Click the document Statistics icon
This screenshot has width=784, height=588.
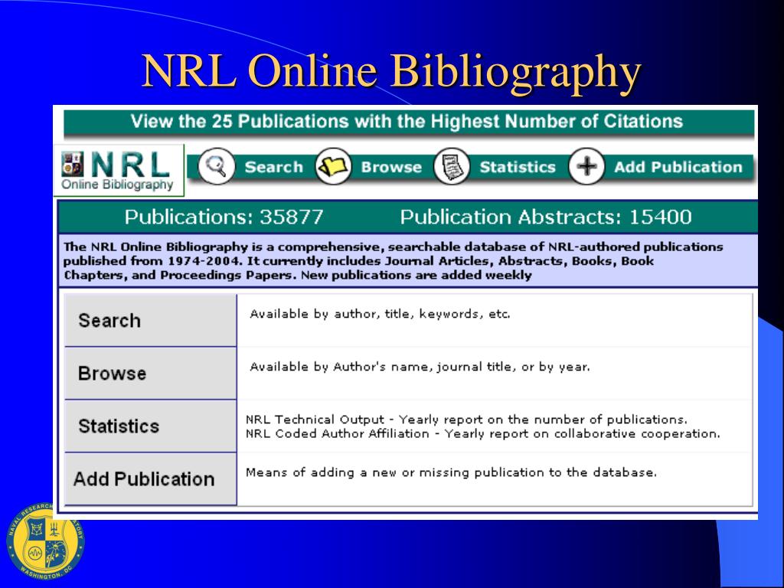pyautogui.click(x=452, y=166)
